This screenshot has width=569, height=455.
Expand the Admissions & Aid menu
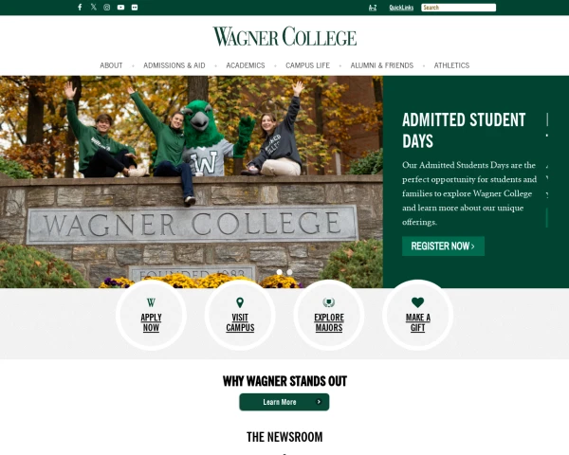pos(174,65)
